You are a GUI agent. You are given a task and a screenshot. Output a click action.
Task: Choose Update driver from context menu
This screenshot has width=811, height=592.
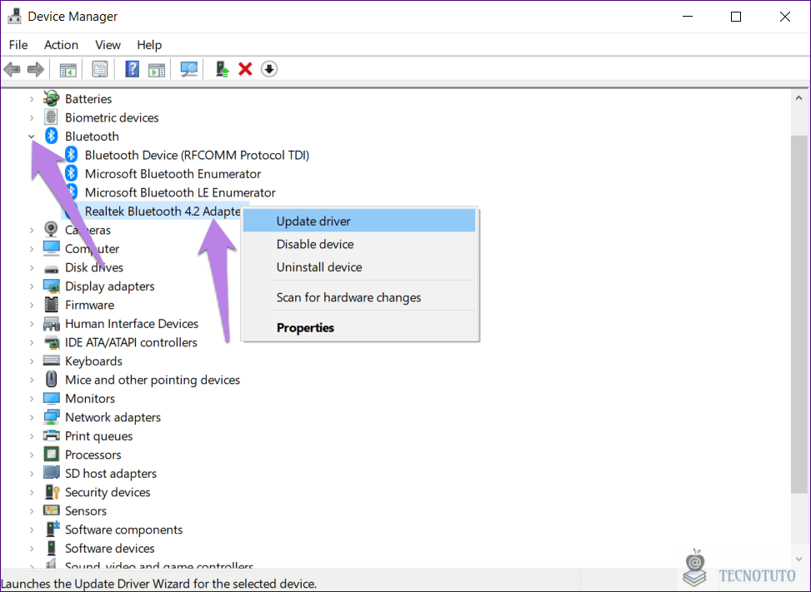(x=359, y=221)
